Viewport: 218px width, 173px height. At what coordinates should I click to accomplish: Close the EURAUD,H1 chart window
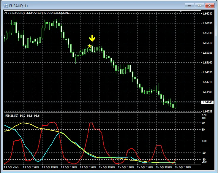(x=209, y=5)
